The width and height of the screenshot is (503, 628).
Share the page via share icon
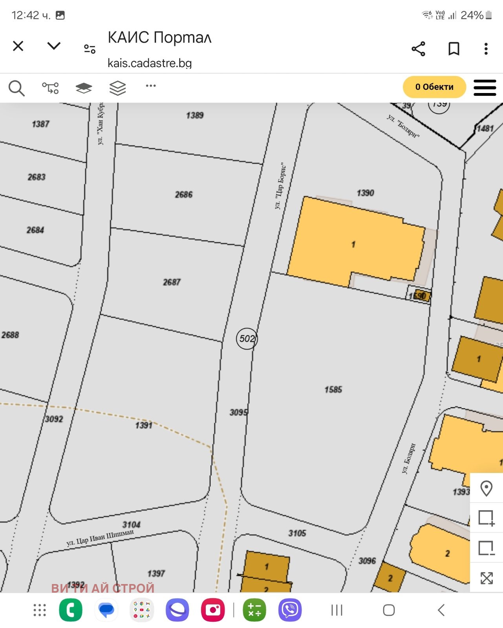[x=418, y=49]
